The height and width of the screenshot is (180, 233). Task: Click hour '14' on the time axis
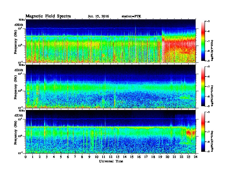point(125,157)
